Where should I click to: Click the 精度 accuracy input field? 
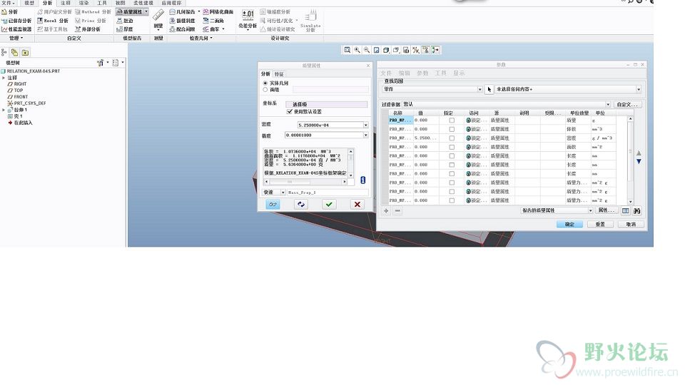[324, 135]
